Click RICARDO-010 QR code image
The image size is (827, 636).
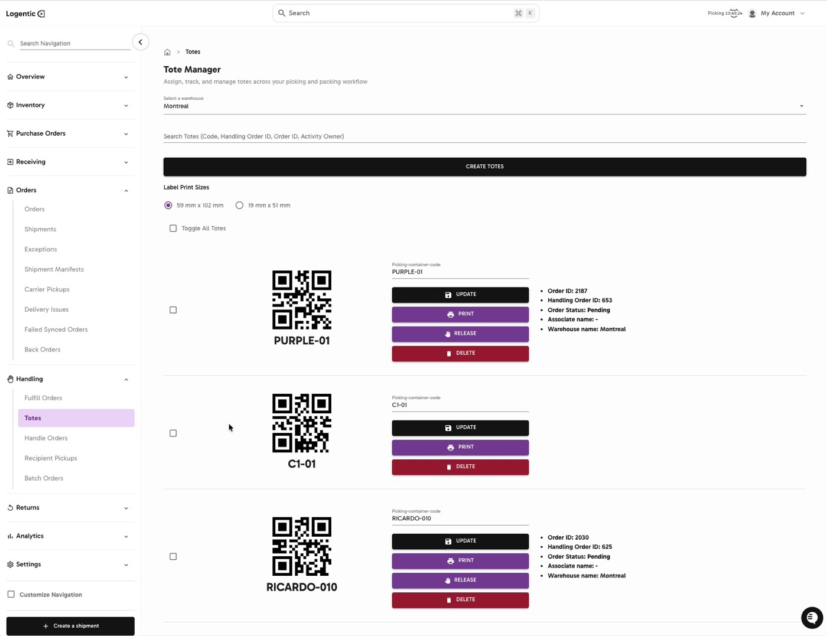tap(302, 547)
